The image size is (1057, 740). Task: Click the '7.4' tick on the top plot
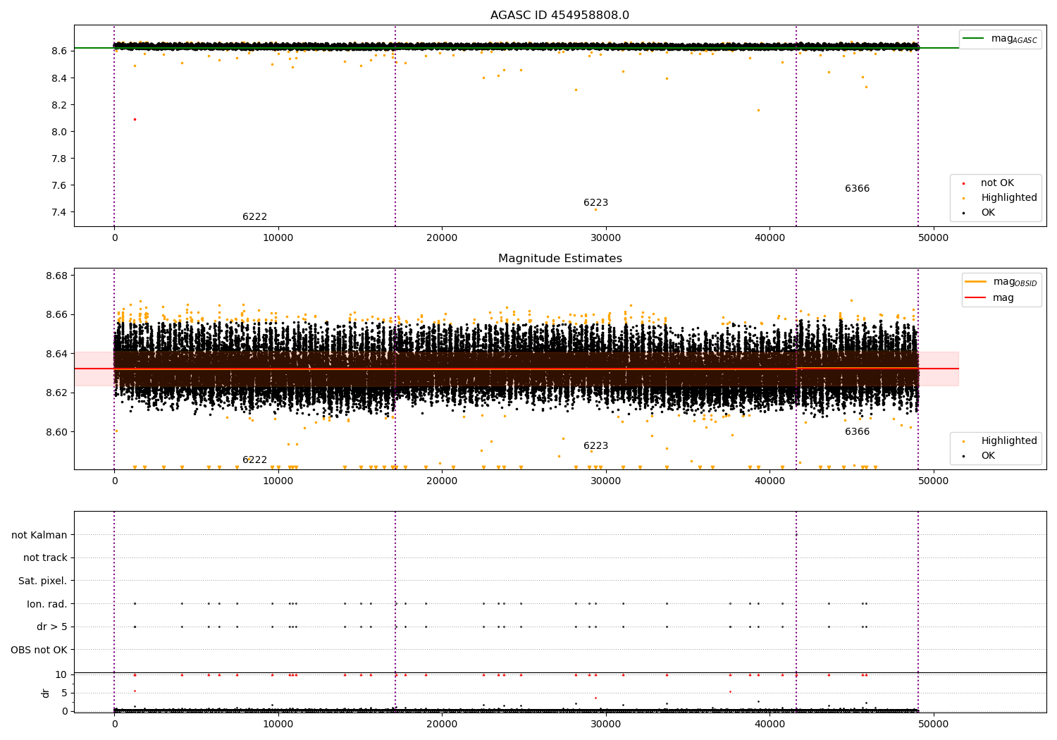tap(59, 212)
